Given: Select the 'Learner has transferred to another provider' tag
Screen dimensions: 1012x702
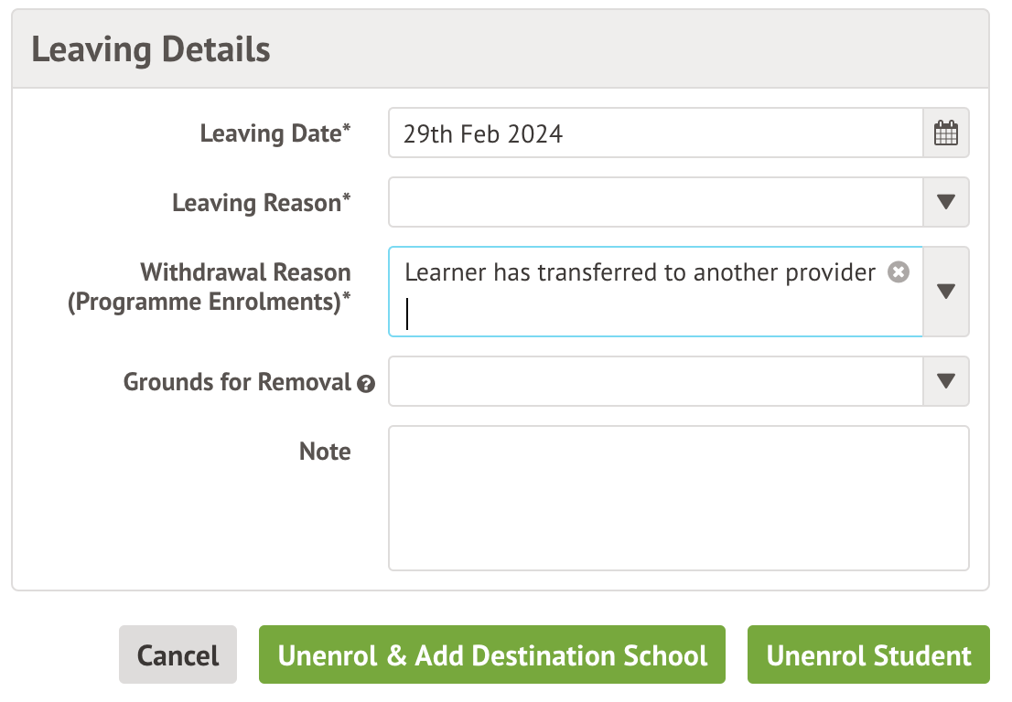Looking at the screenshot, I should pos(640,272).
